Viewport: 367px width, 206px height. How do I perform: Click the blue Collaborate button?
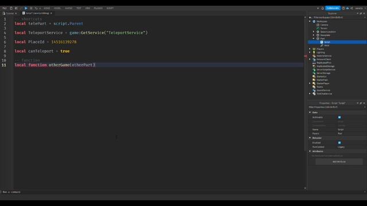(x=333, y=8)
